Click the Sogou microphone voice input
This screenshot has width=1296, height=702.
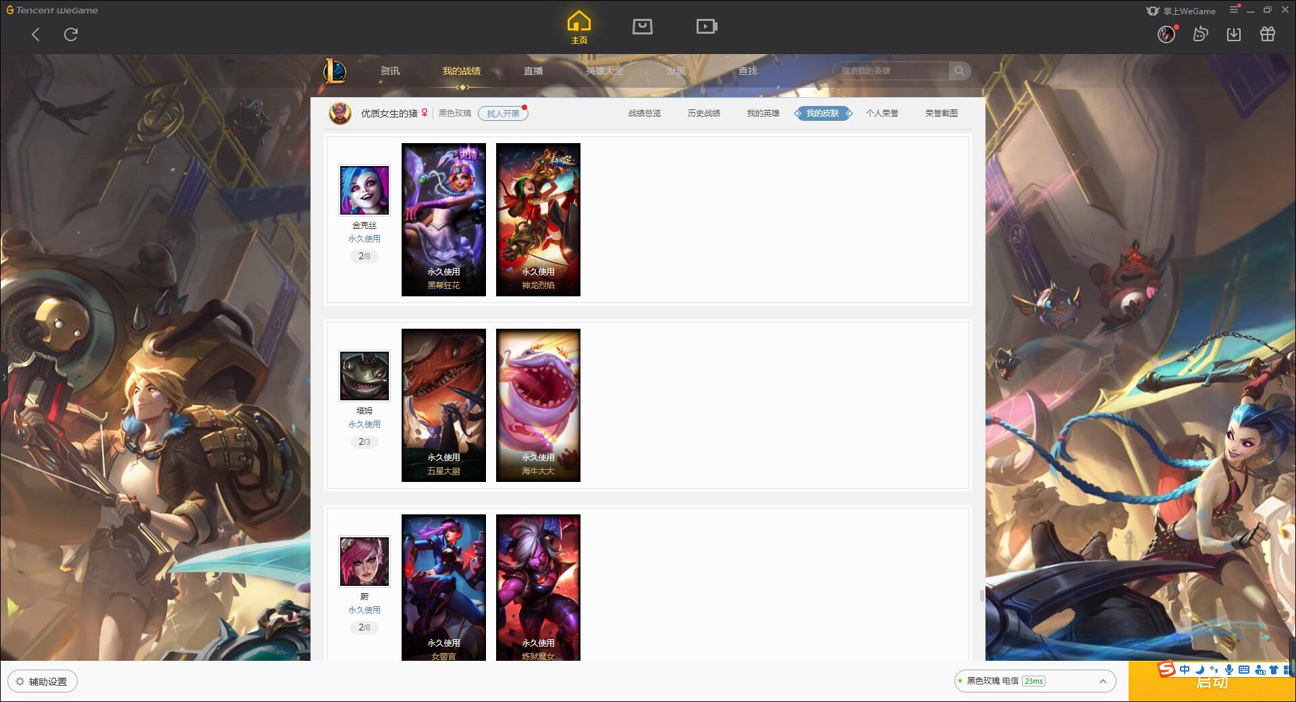click(1229, 670)
